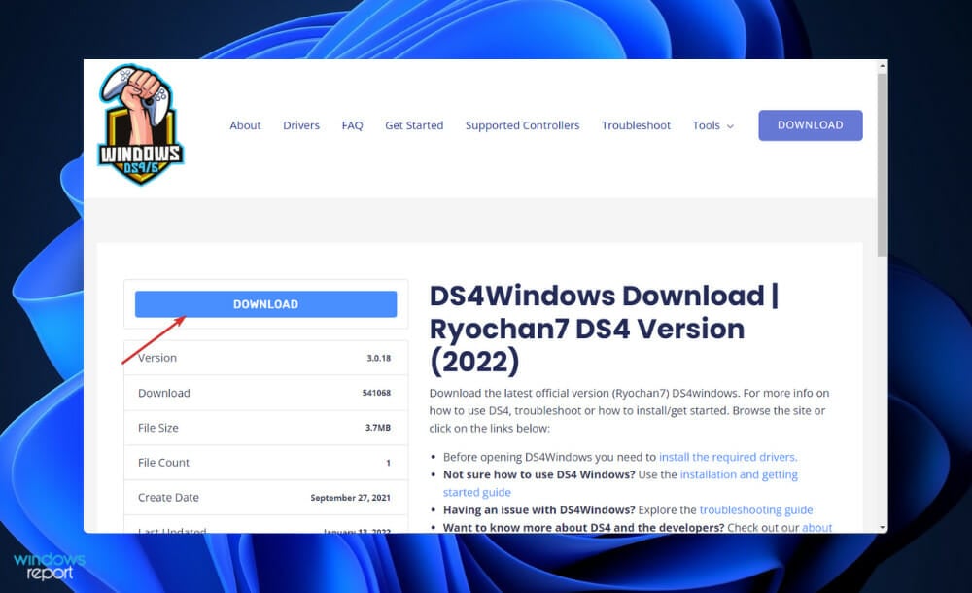Select date September 27, 2021
Screen dimensions: 972x593
click(x=350, y=498)
